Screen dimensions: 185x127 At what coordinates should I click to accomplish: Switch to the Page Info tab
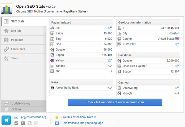click(x=24, y=40)
